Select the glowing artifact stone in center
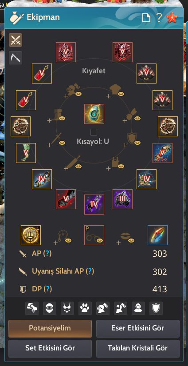188x366 pixels. [x=94, y=114]
